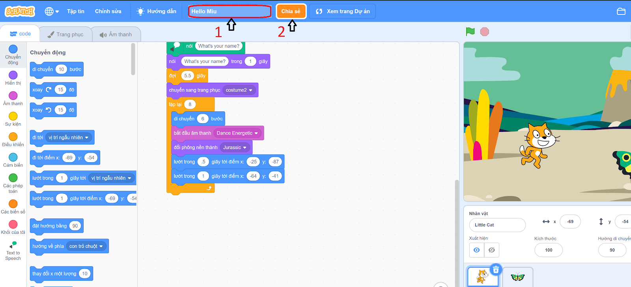This screenshot has width=631, height=287.
Task: Click Xem trang Dự án button
Action: point(342,11)
